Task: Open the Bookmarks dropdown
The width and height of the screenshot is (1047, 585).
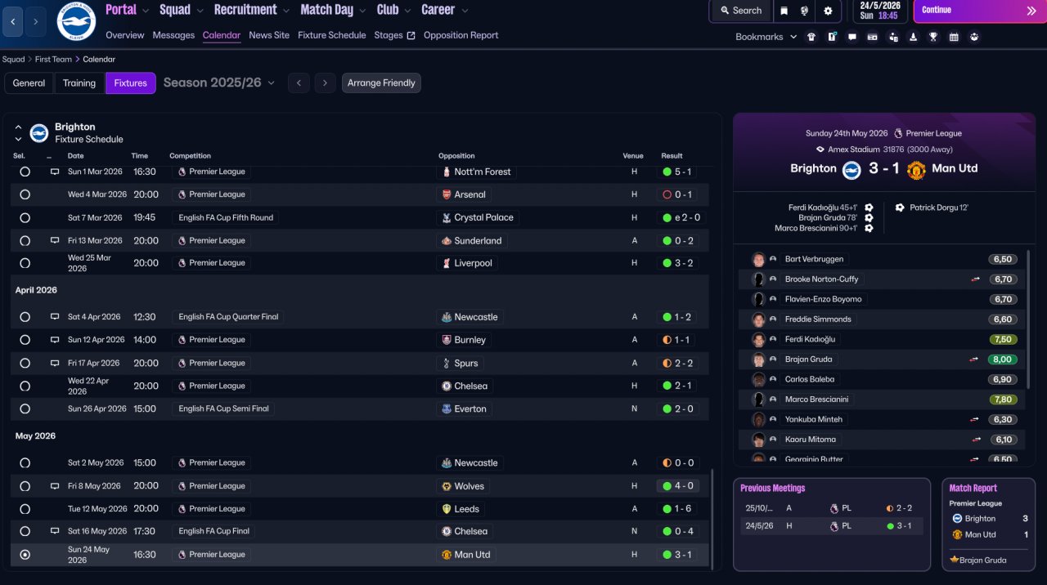Action: click(x=766, y=37)
